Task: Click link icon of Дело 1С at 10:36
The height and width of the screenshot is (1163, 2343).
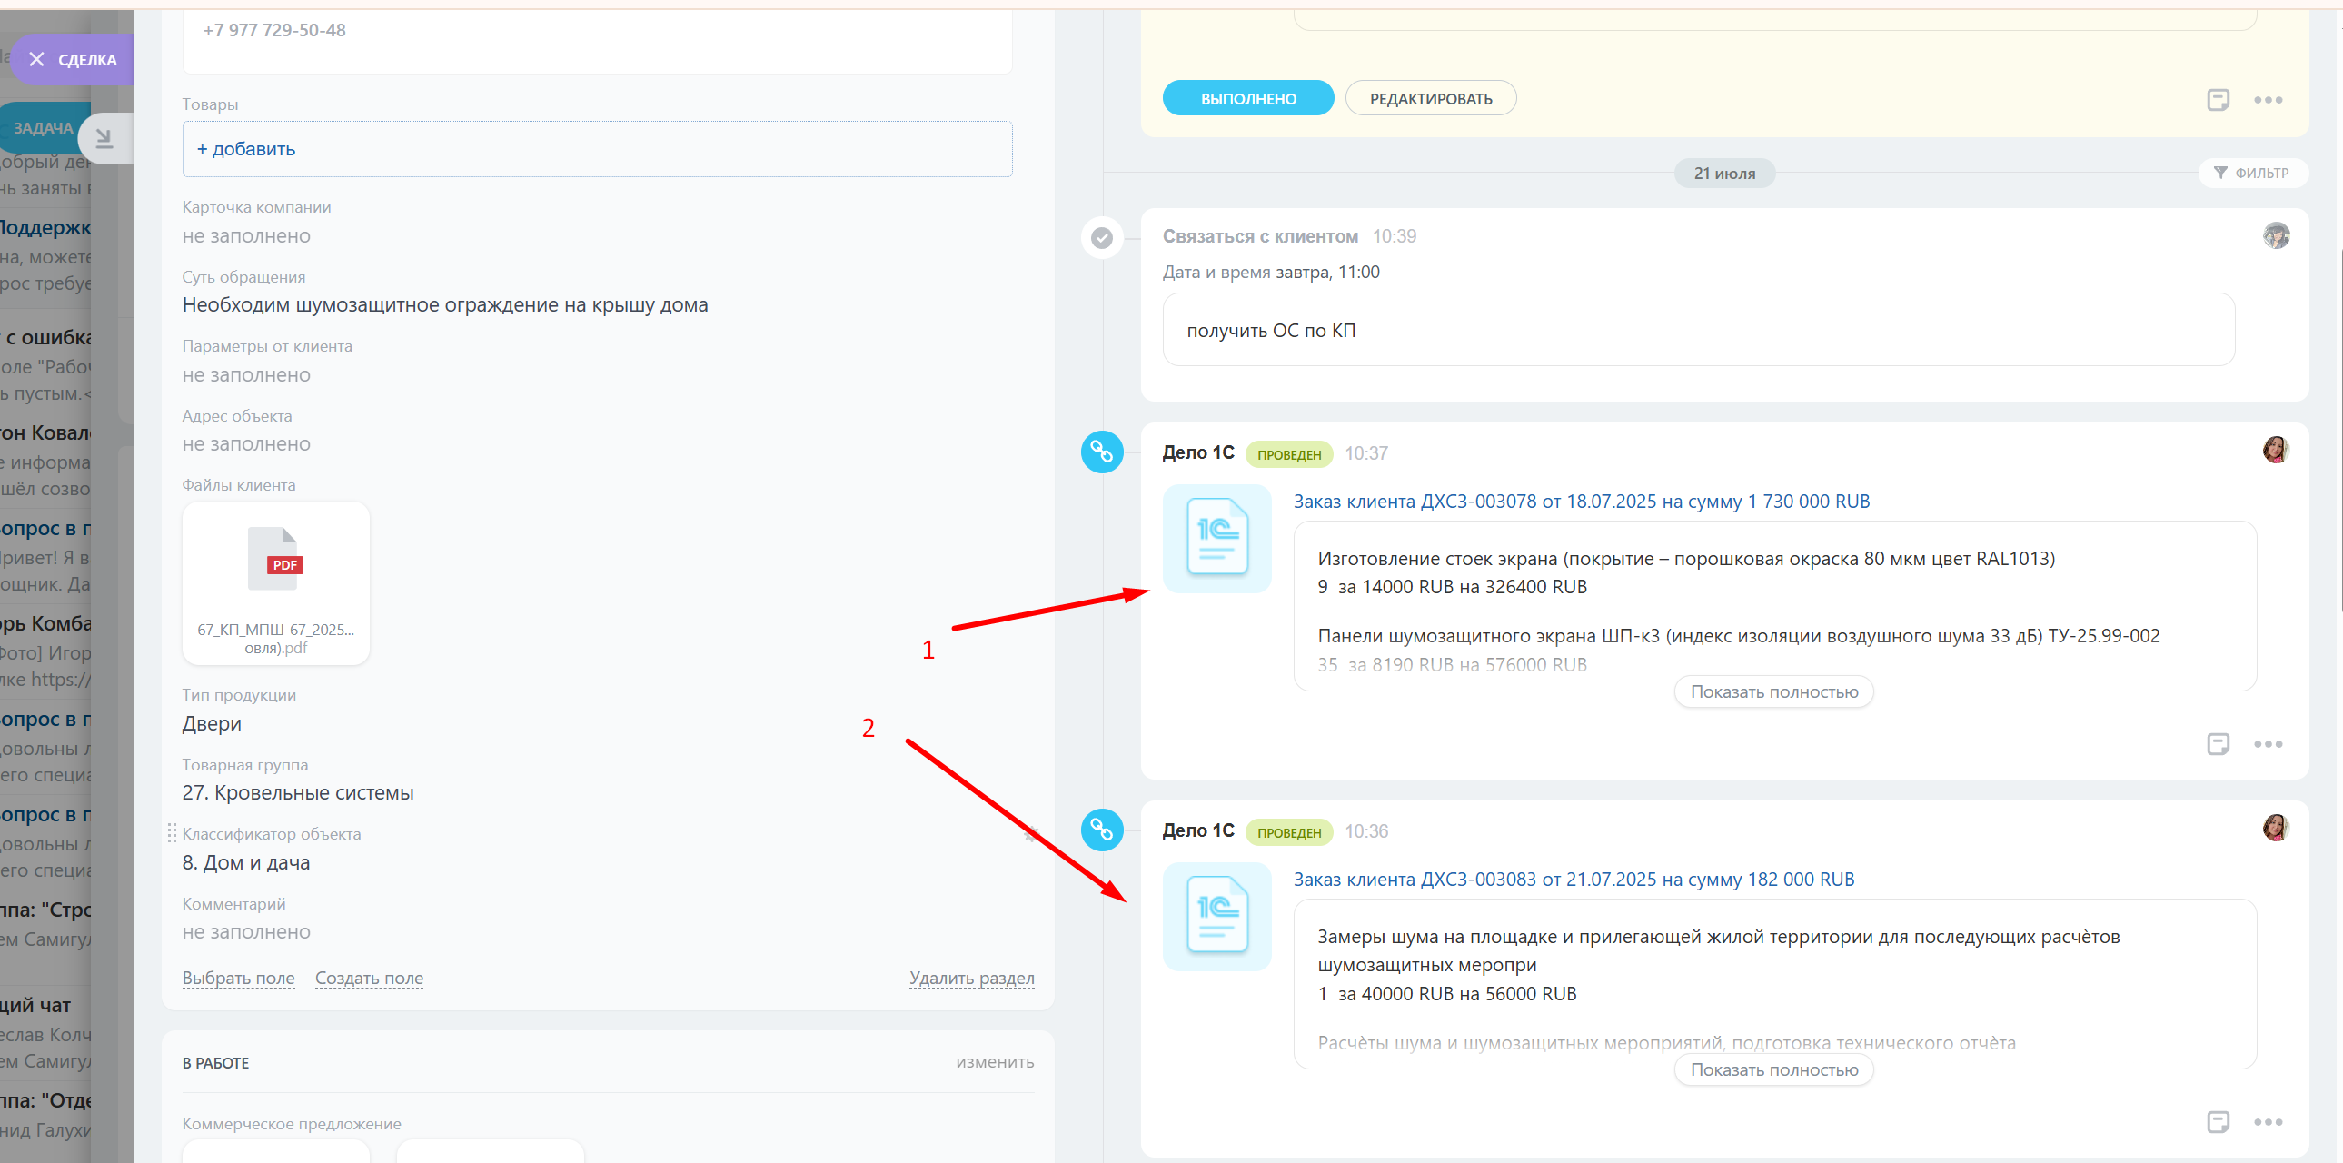Action: click(1101, 830)
